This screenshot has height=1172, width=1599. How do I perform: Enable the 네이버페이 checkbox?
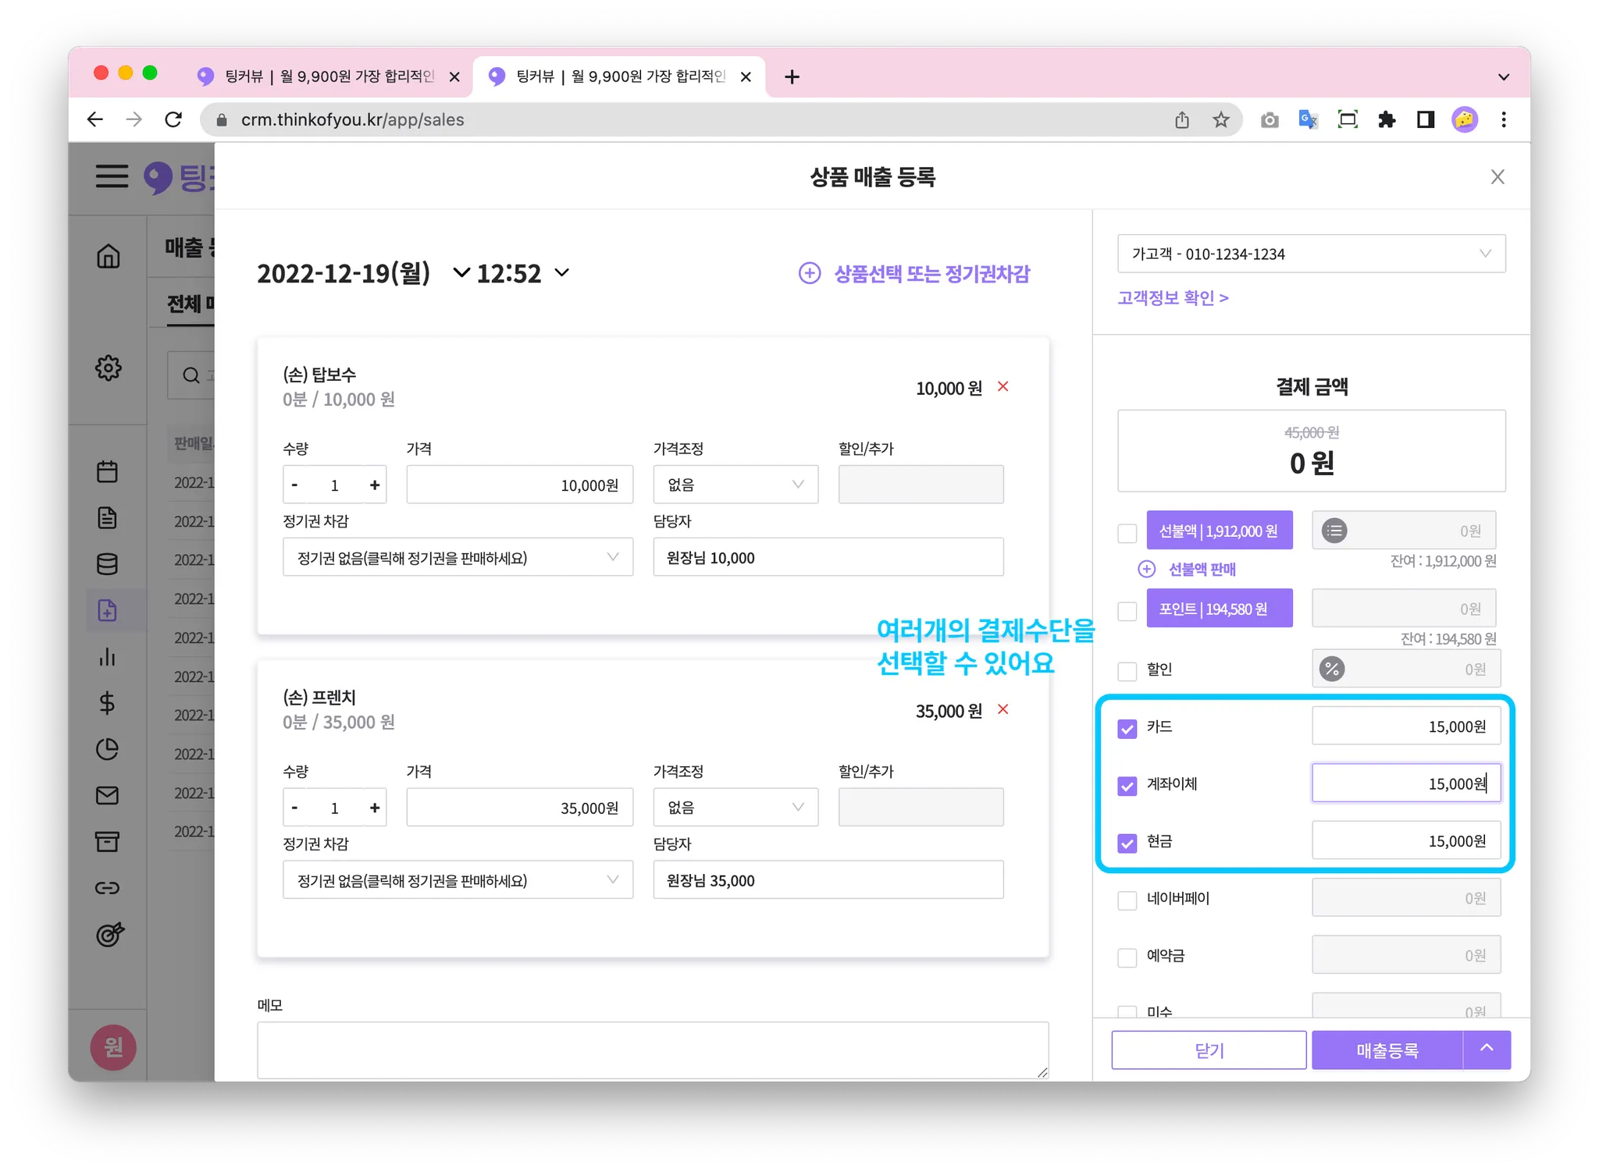pyautogui.click(x=1127, y=900)
